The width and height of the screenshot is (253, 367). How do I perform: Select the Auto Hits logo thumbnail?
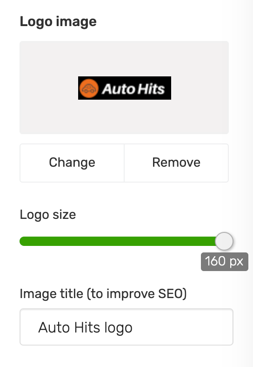[x=125, y=88]
